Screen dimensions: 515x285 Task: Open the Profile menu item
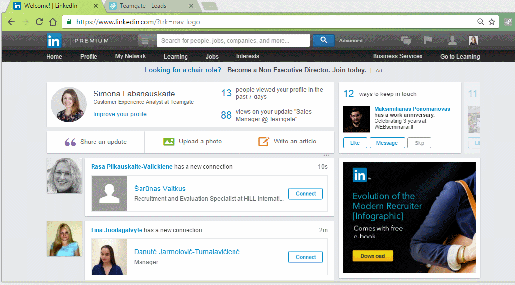pos(89,56)
